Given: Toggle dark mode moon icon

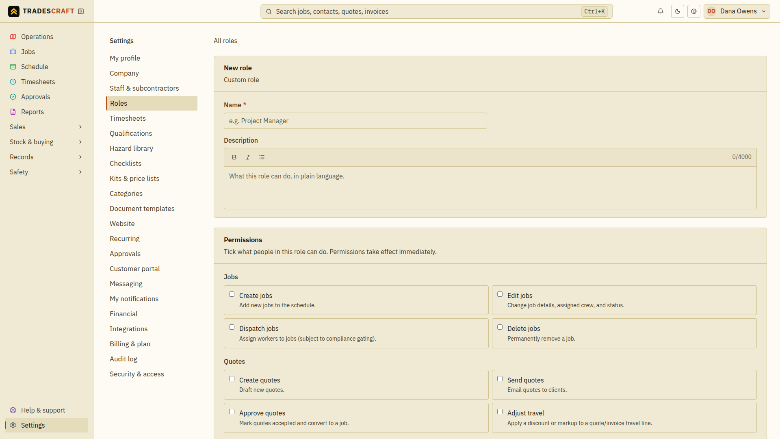Looking at the screenshot, I should [x=678, y=11].
